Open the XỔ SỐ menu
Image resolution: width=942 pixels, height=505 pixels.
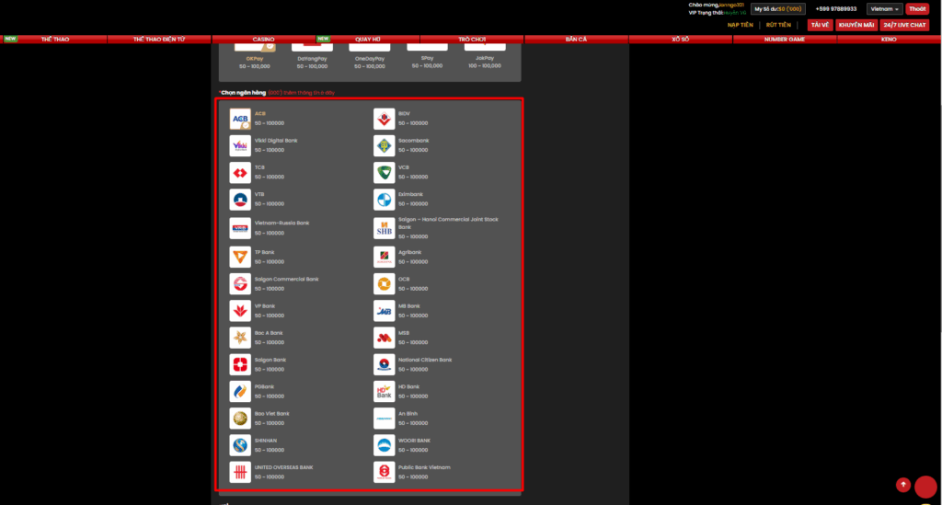pyautogui.click(x=680, y=39)
